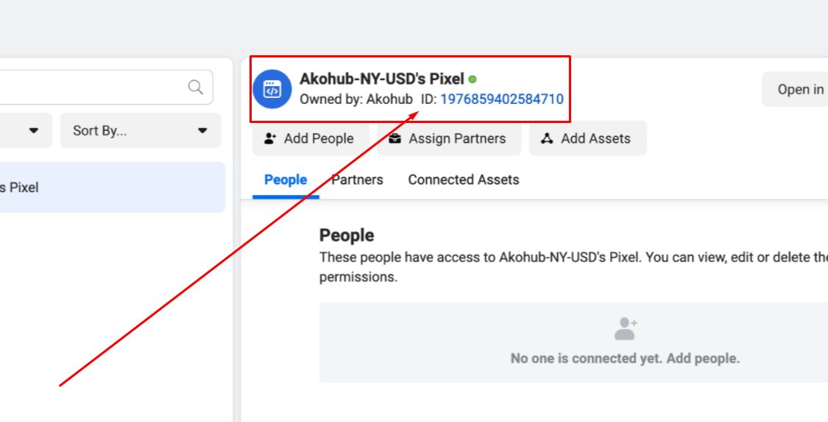Image resolution: width=828 pixels, height=422 pixels.
Task: Click the green active status dot
Action: (x=473, y=80)
